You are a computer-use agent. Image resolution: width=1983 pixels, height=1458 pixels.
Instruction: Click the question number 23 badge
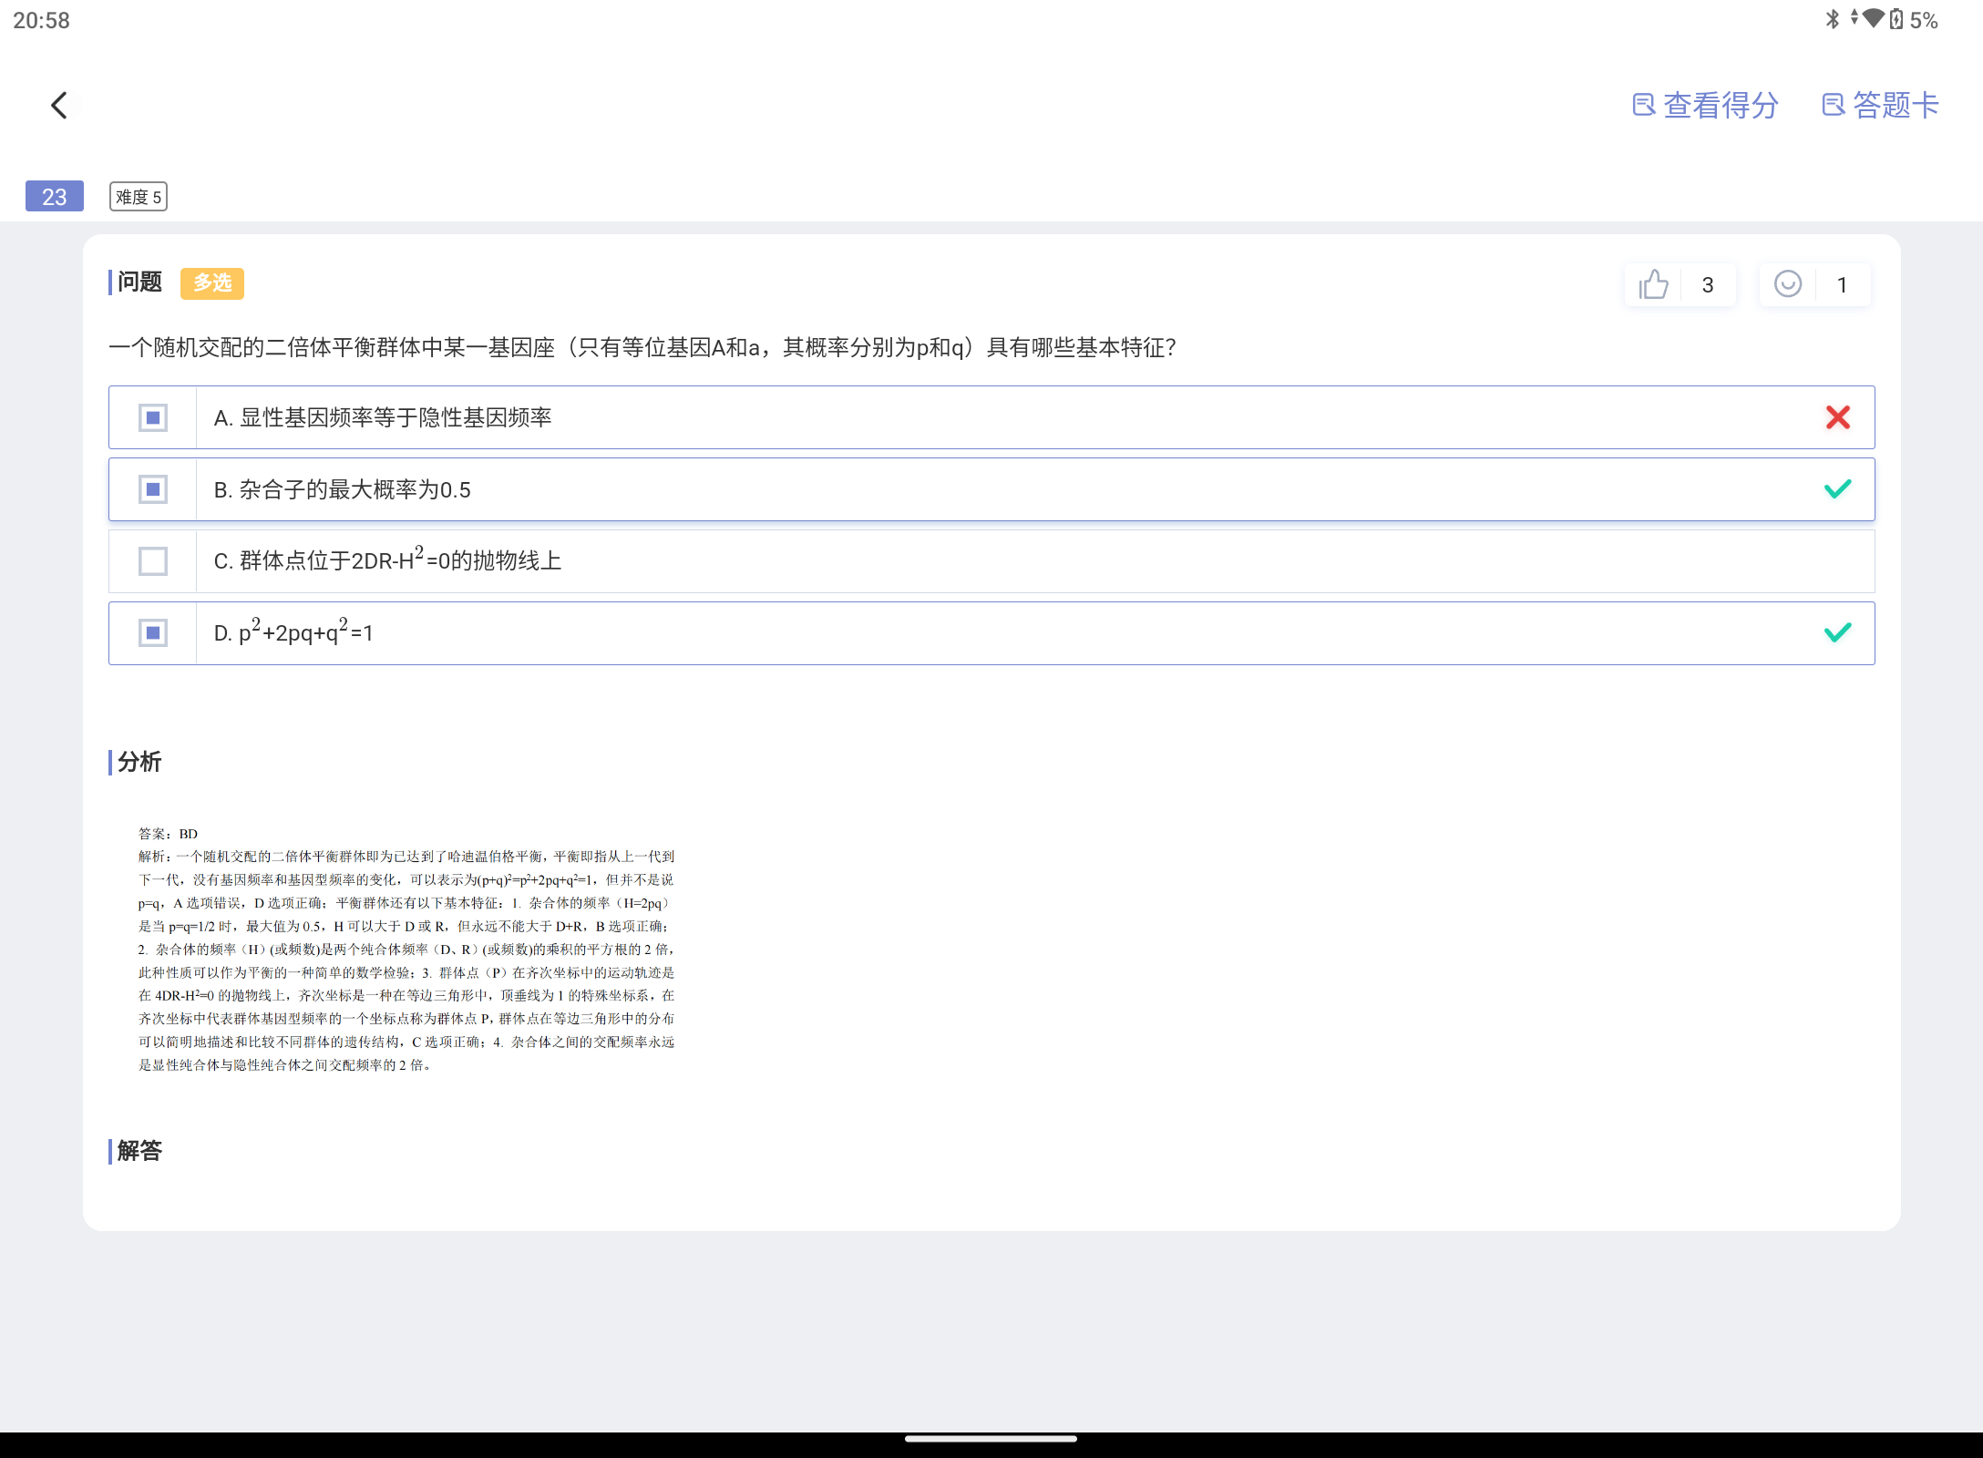point(55,196)
